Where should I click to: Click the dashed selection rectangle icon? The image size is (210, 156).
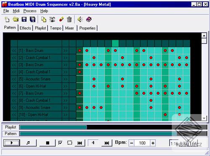70,143
